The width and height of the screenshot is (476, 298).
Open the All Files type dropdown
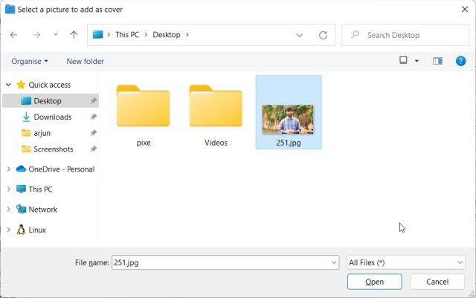406,262
